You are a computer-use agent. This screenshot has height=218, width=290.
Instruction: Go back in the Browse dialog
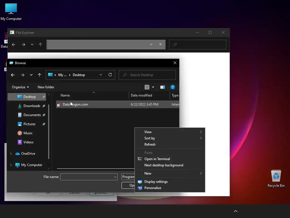[x=13, y=75]
